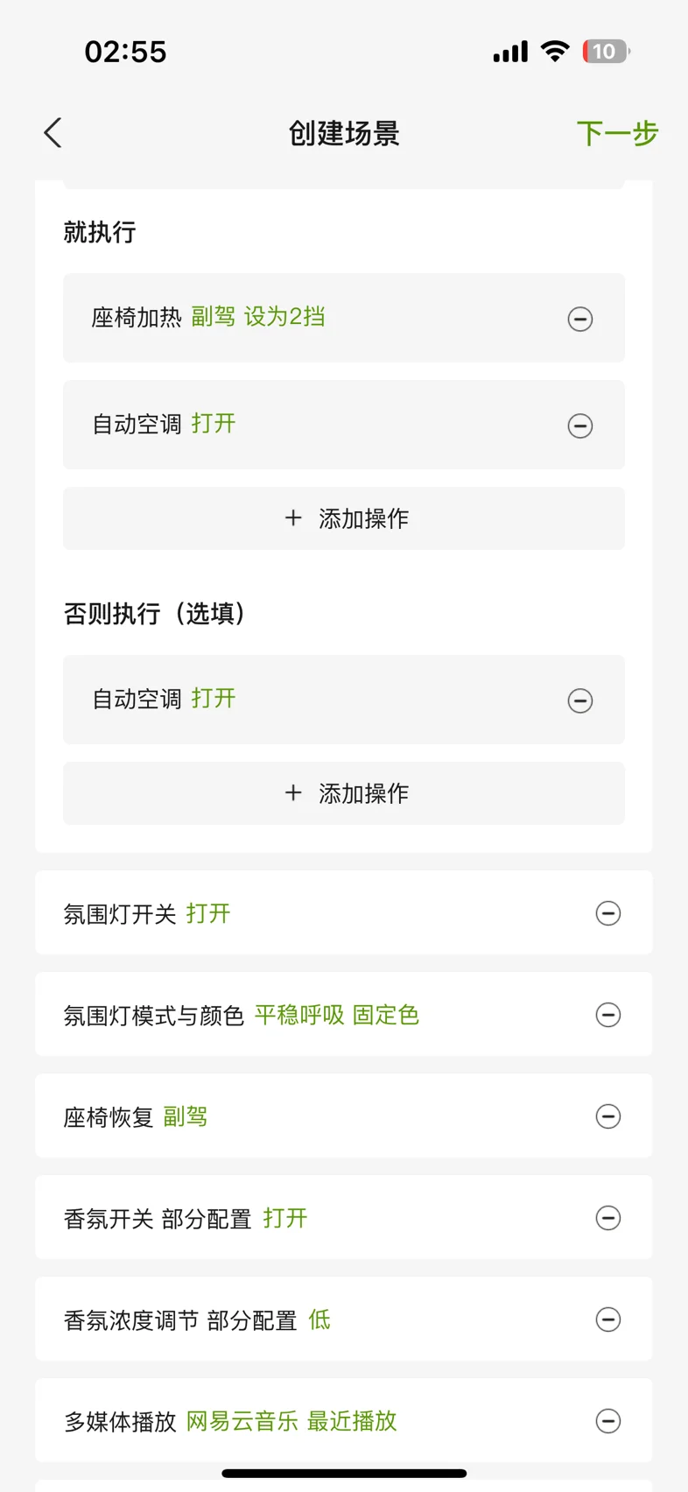Remove 自动空调 under 否则执行

[x=580, y=700]
